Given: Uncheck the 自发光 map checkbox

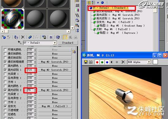Looking at the screenshot, I should pos(5,106).
